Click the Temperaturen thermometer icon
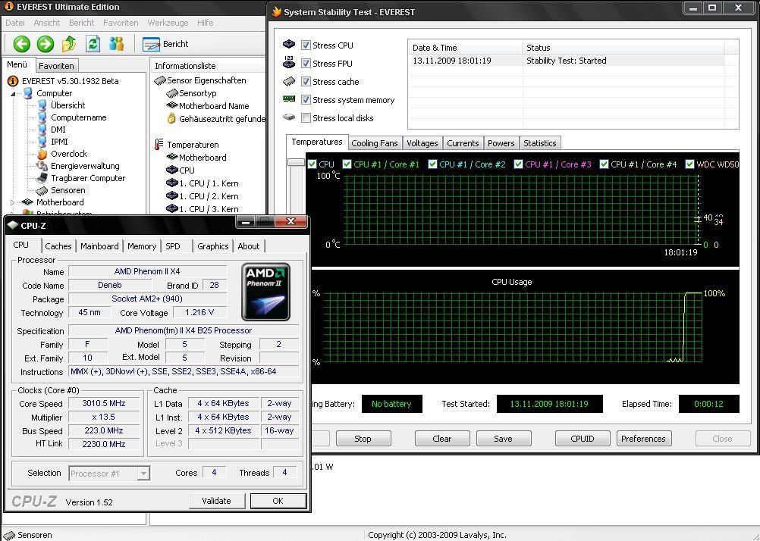This screenshot has width=760, height=541. tap(159, 144)
